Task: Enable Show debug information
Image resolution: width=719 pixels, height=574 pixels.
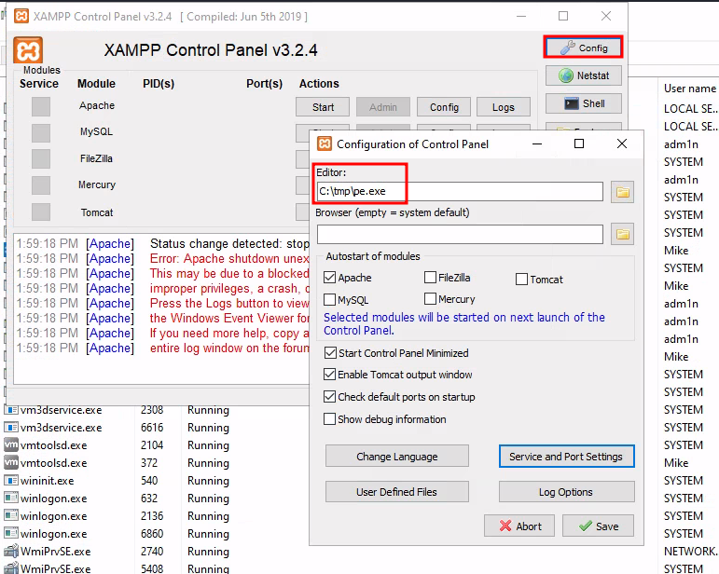Action: point(330,418)
